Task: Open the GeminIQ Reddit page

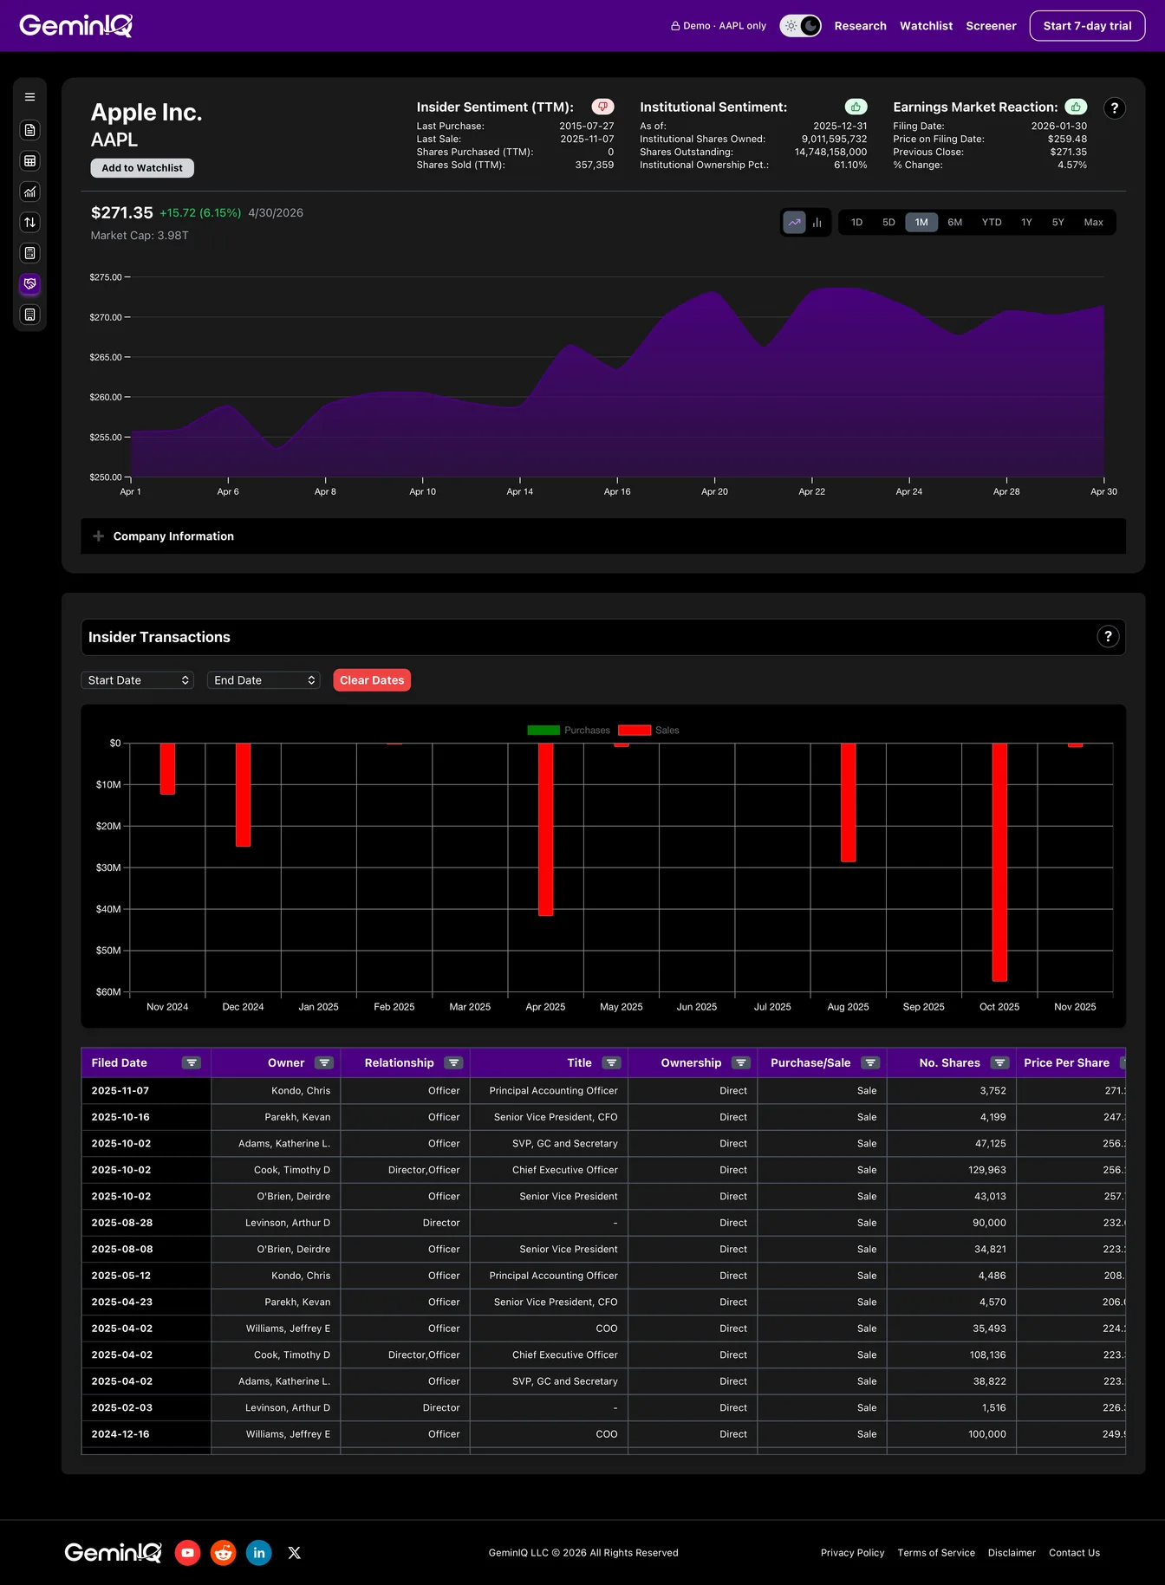Action: tap(224, 1553)
